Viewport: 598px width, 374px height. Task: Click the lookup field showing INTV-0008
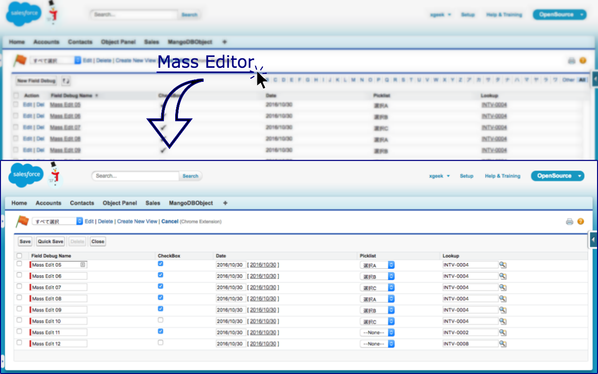[470, 344]
